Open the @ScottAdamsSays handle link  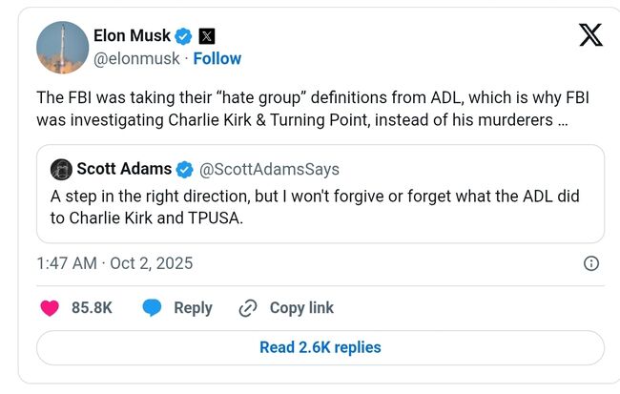coord(269,170)
